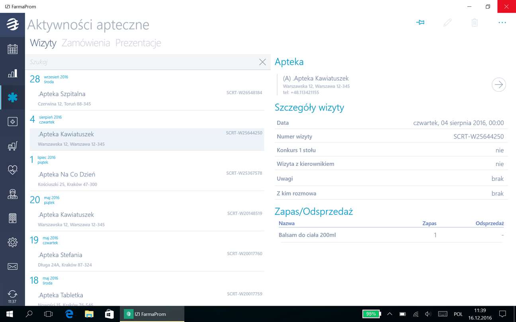Screen dimensions: 516x322
Task: Open the medical kit plus icon
Action: pos(12,122)
